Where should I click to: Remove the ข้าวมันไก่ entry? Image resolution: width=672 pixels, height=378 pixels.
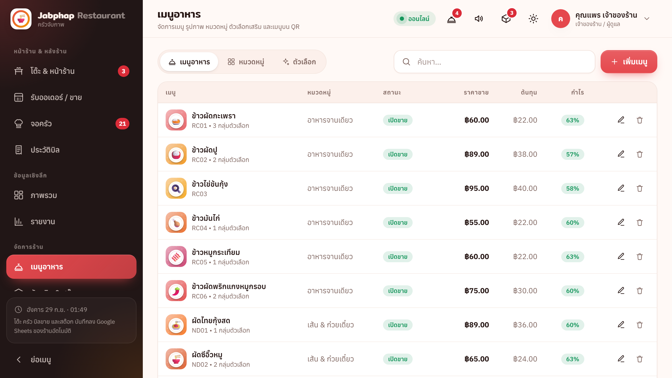tap(640, 222)
